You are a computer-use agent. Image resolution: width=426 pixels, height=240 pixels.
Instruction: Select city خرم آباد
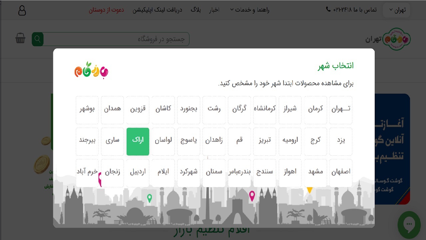[x=87, y=173]
